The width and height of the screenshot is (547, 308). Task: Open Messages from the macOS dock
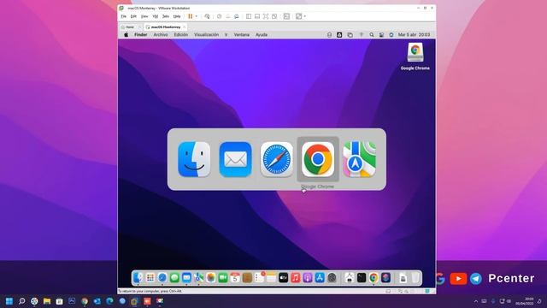(x=174, y=278)
